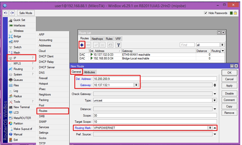Switch to the VRF tab

[x=118, y=39]
